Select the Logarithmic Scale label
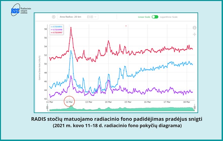The width and height of the screenshot is (223, 141). [170, 17]
